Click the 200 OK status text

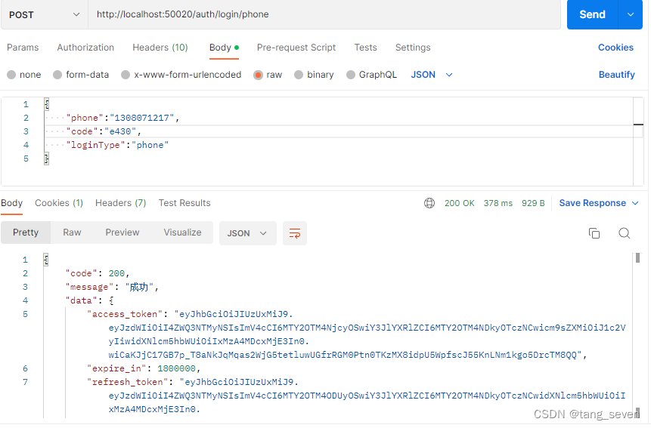click(459, 203)
